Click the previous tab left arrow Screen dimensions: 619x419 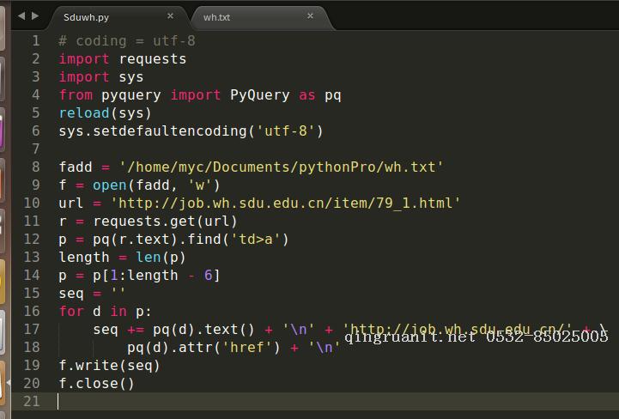coord(21,15)
